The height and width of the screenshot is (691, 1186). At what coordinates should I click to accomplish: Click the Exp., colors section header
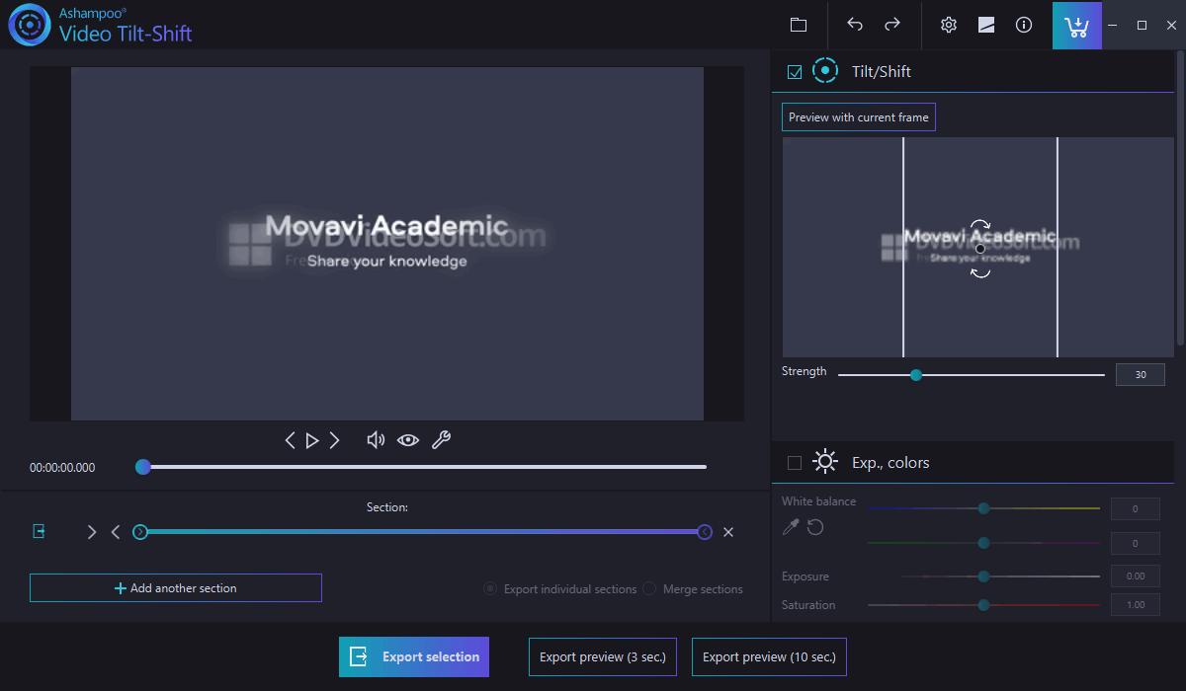pos(974,462)
